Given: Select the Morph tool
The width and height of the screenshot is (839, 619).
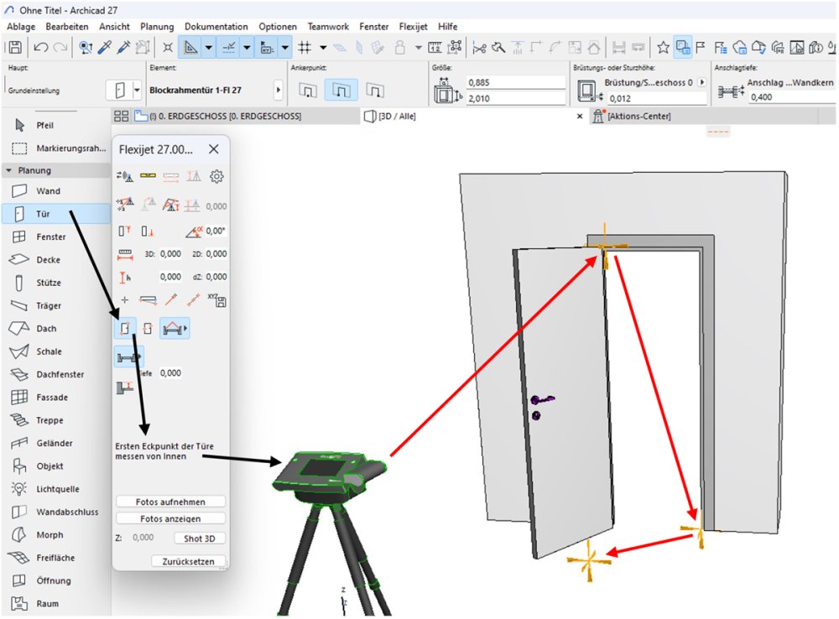Looking at the screenshot, I should pos(55,534).
